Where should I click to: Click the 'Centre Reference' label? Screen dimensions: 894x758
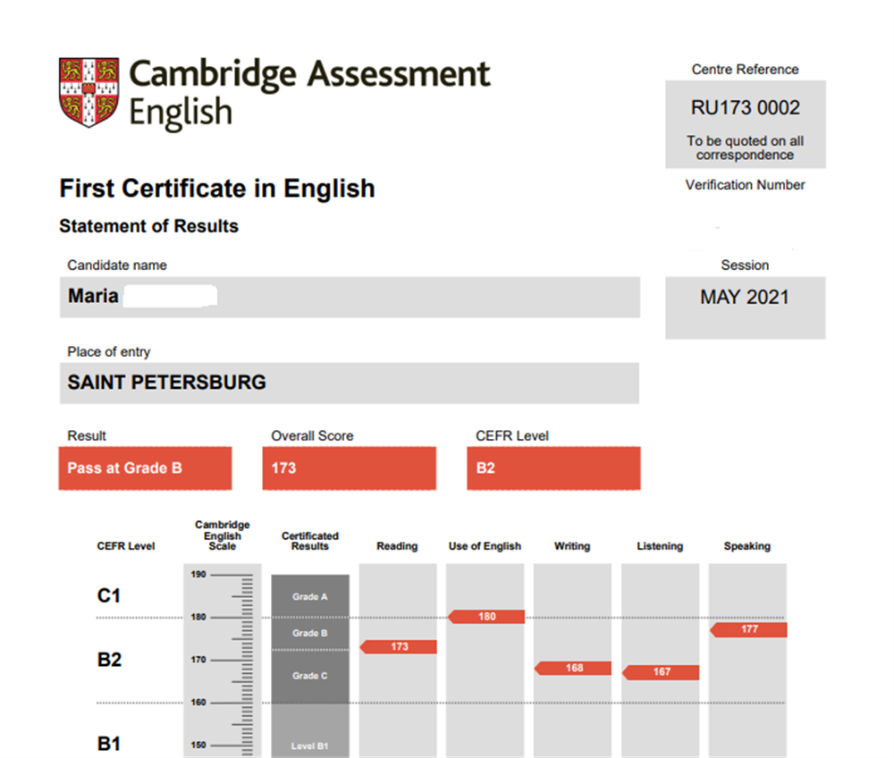pyautogui.click(x=746, y=70)
